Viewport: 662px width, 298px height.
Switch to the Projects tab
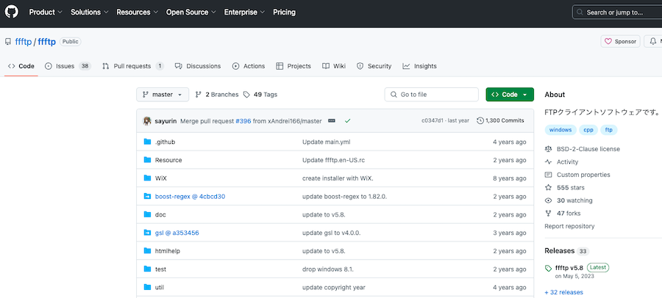point(293,66)
